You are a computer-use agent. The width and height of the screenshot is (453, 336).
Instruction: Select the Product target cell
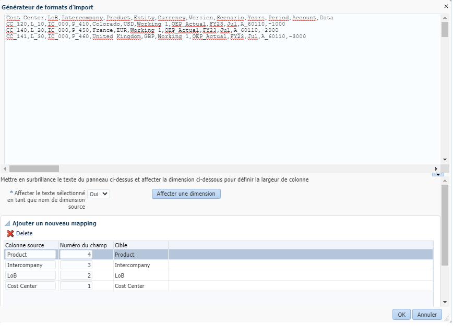141,255
